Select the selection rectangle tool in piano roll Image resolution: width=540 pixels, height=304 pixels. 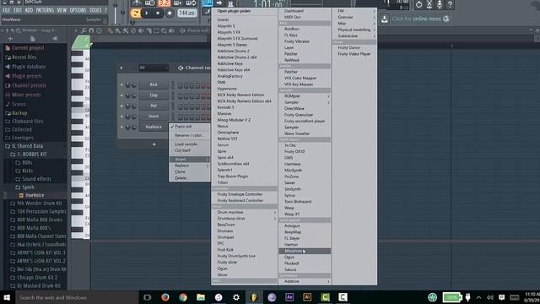tap(156, 30)
